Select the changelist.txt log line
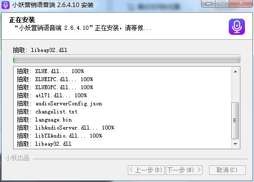Image resolution: width=254 pixels, height=182 pixels. coord(47,111)
